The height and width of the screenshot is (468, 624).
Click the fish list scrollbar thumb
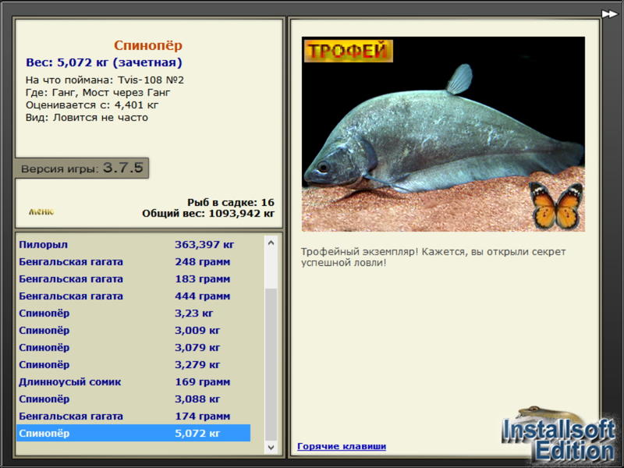point(271,364)
